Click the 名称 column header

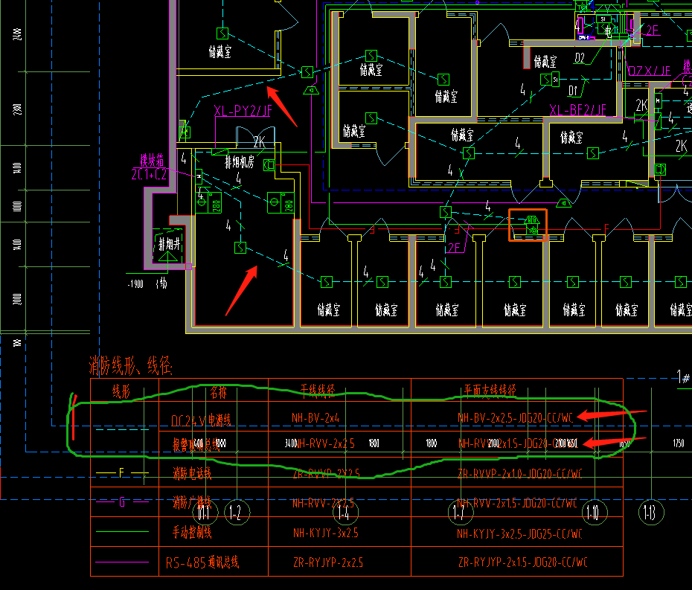coord(218,392)
